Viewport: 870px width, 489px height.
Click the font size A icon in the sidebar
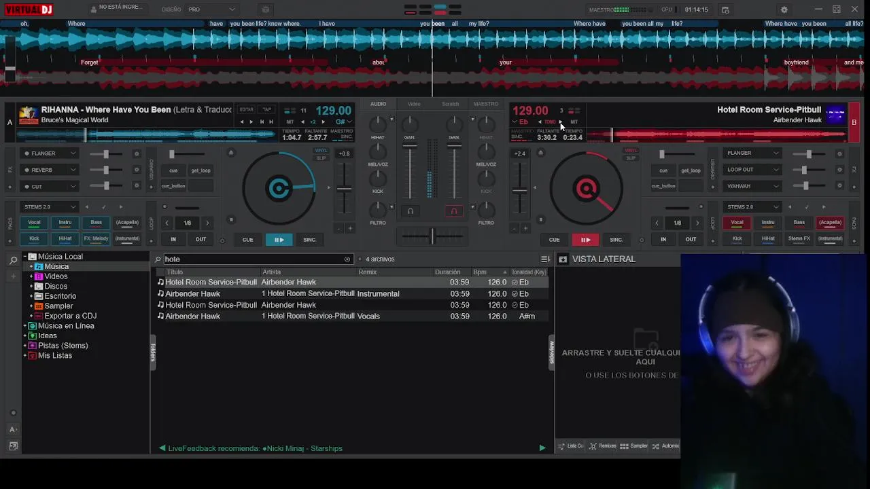click(x=13, y=429)
